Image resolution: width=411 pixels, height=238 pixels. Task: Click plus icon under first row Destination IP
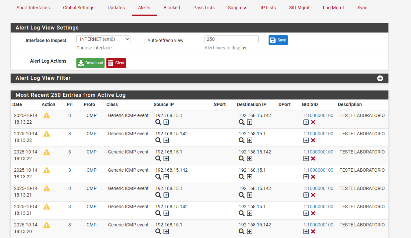tap(250, 122)
